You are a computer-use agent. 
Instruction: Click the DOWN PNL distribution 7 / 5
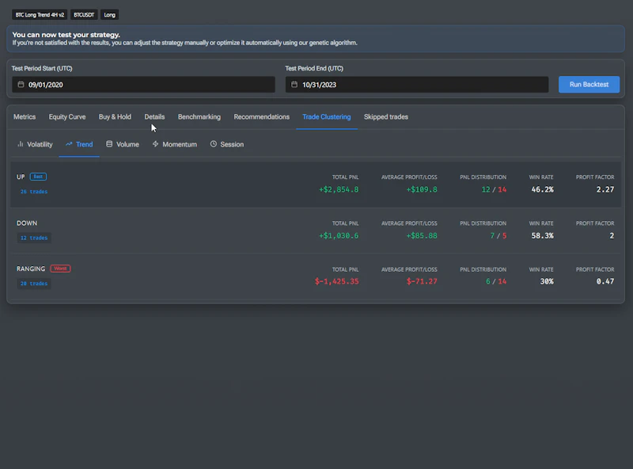tap(498, 236)
